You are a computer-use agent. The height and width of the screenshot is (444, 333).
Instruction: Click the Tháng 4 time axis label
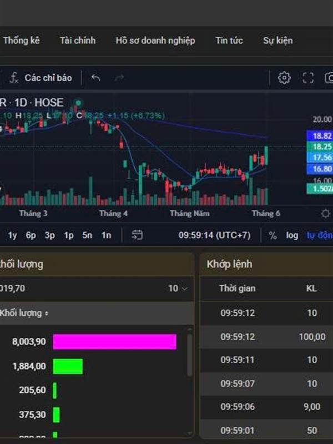tap(113, 214)
